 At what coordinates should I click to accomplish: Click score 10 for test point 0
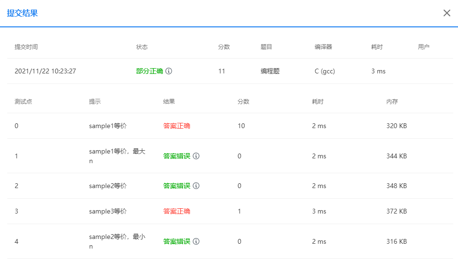point(241,126)
